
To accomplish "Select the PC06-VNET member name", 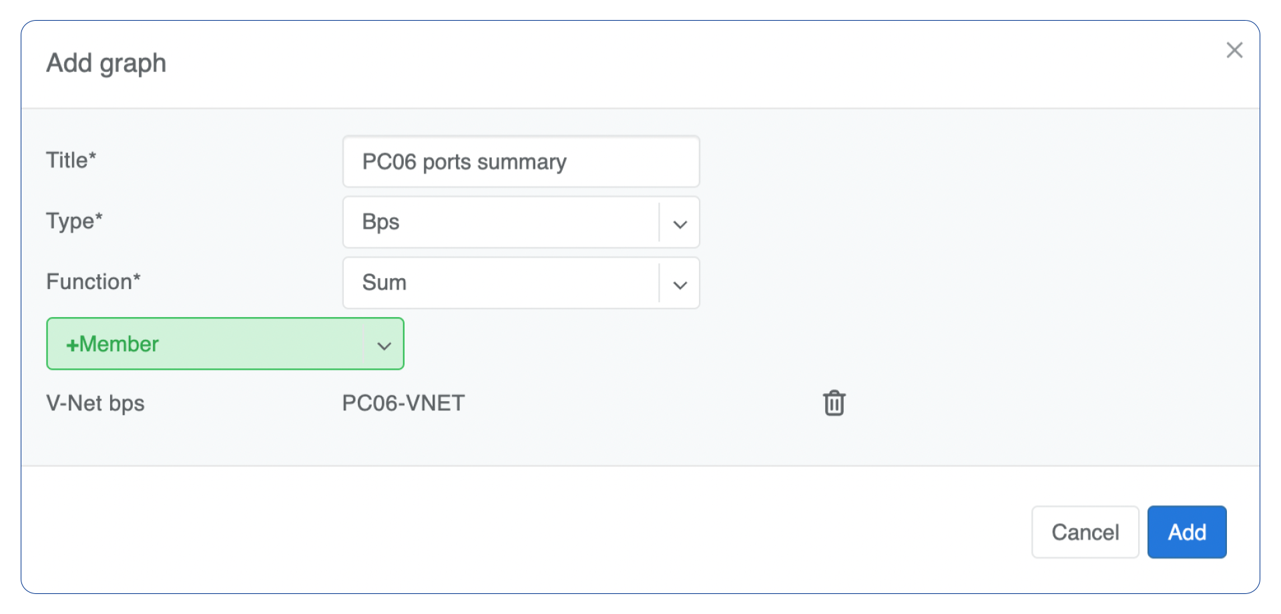I will 403,403.
